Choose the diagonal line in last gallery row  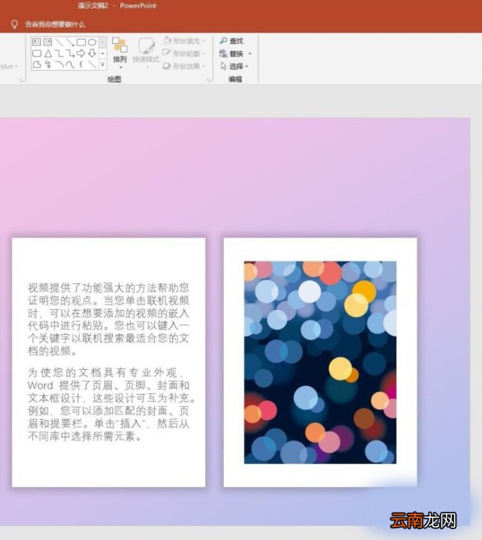click(92, 65)
